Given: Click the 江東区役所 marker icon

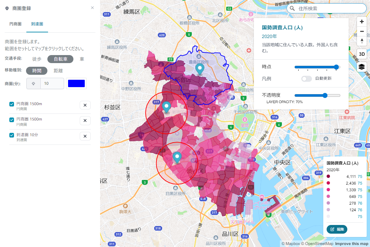Looking at the screenshot, I should click(326, 139).
